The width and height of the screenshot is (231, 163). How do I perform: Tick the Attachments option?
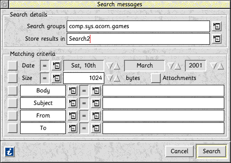click(x=156, y=78)
